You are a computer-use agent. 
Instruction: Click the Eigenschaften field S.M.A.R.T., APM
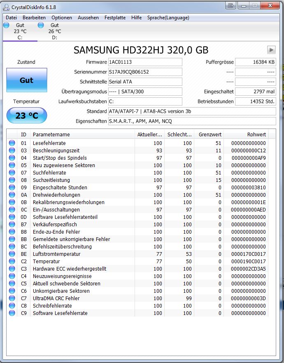pos(192,121)
